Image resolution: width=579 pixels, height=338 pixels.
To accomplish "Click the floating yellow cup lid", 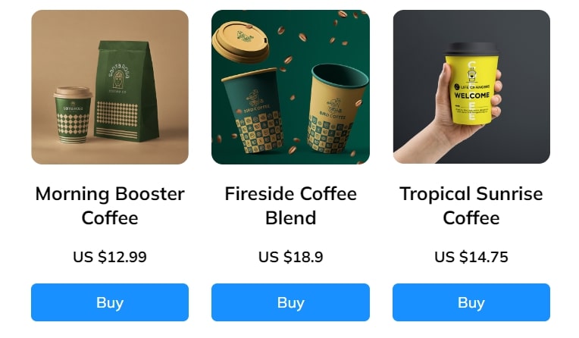I will coord(241,42).
